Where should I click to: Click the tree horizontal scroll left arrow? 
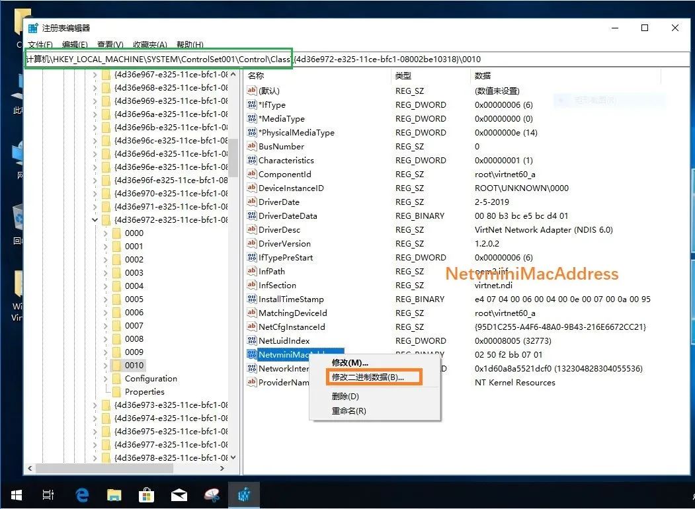pyautogui.click(x=30, y=468)
